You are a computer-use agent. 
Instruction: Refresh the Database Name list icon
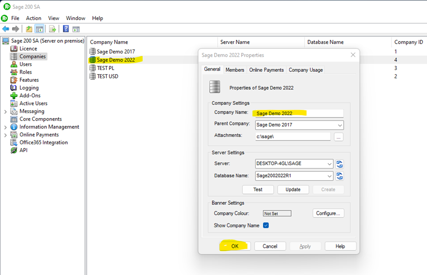click(x=339, y=176)
